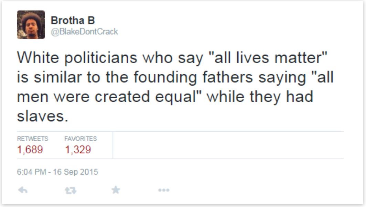Click the FAVORITES label
The image size is (366, 207).
[80, 139]
